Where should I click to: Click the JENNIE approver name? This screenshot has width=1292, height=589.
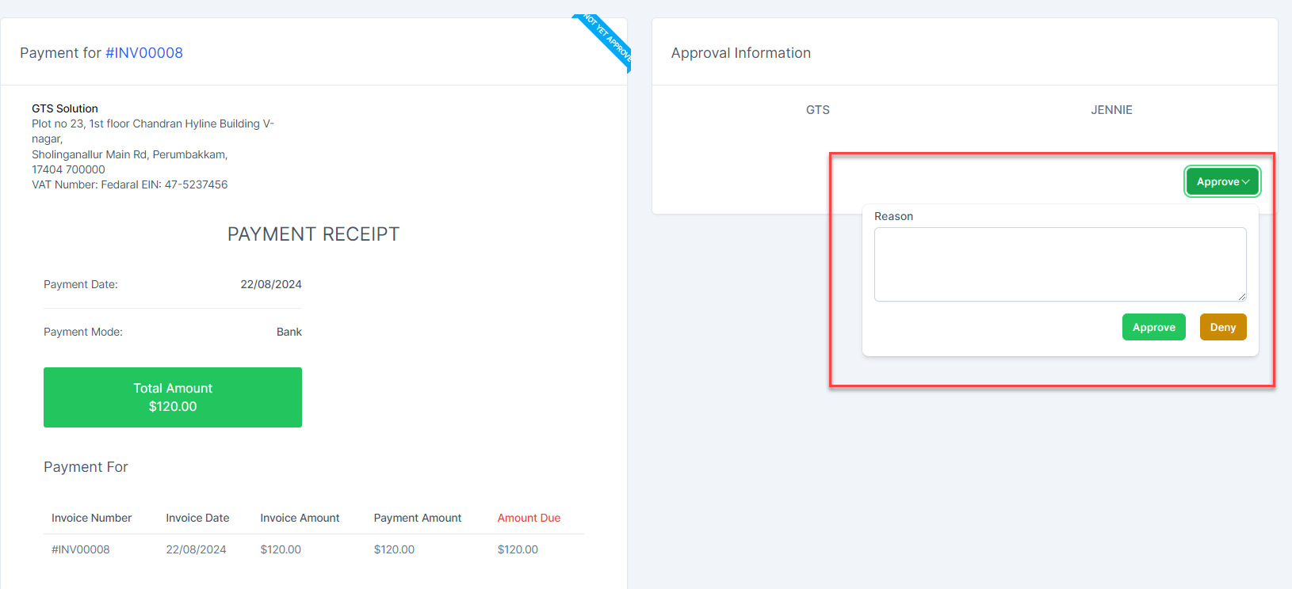click(1111, 110)
